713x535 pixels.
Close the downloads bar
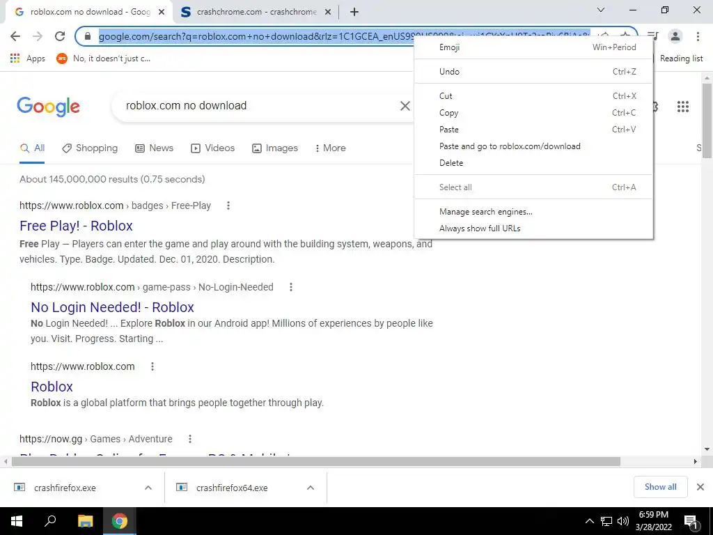click(x=700, y=487)
